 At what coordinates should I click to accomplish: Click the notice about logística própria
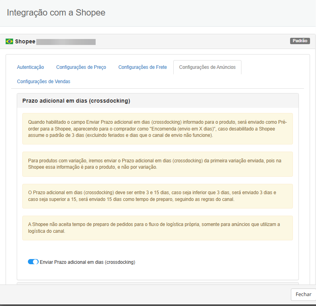157,228
